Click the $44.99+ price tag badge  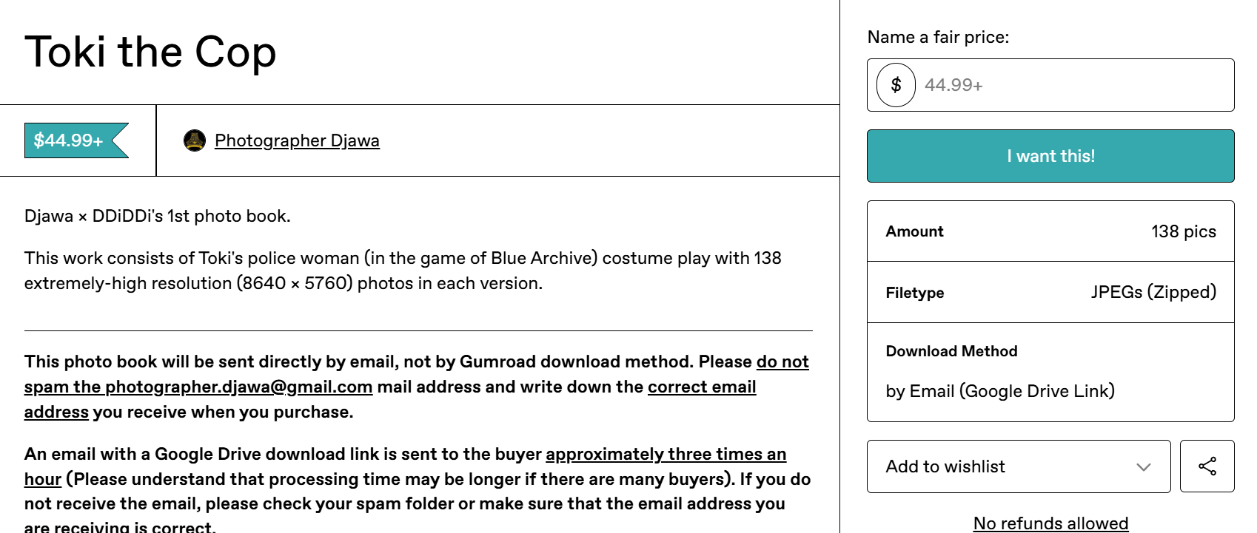coord(76,140)
